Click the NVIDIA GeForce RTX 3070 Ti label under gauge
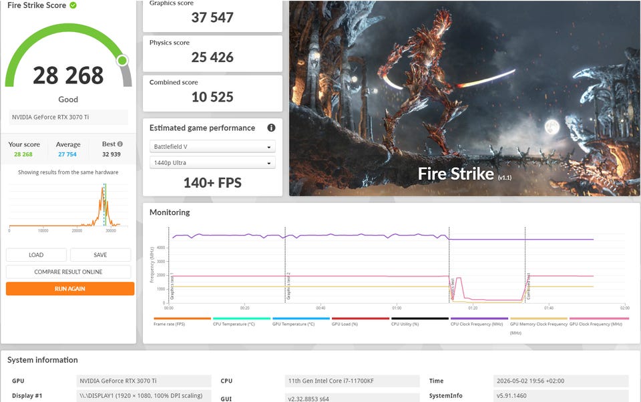 tap(50, 117)
